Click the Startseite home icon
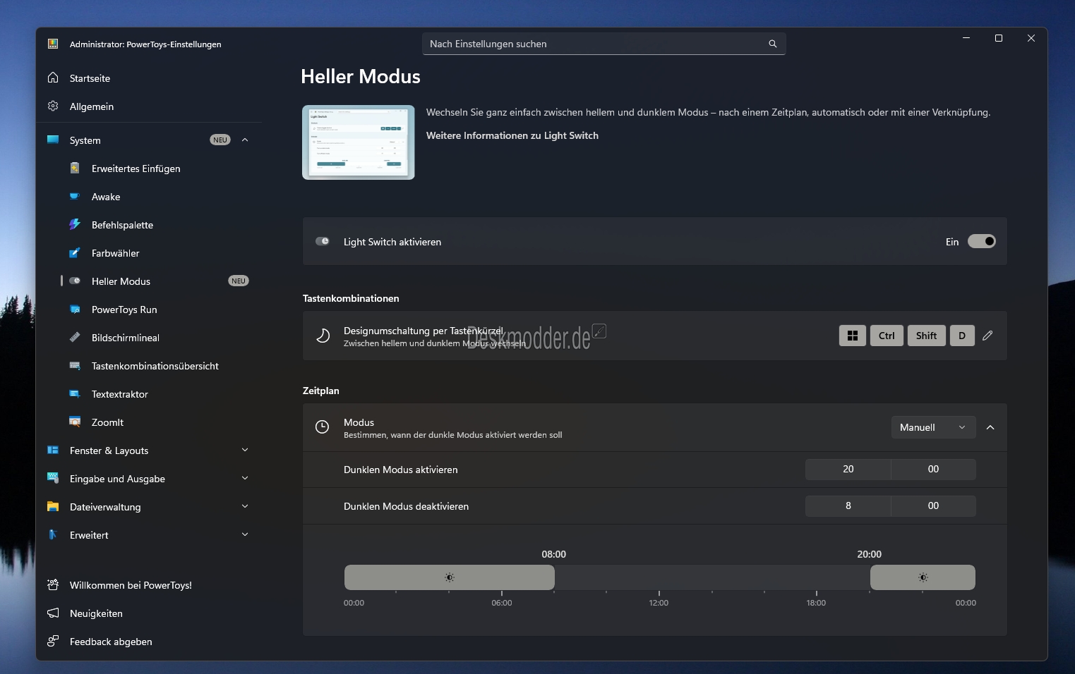Screen dimensions: 1075x674 click(x=53, y=78)
